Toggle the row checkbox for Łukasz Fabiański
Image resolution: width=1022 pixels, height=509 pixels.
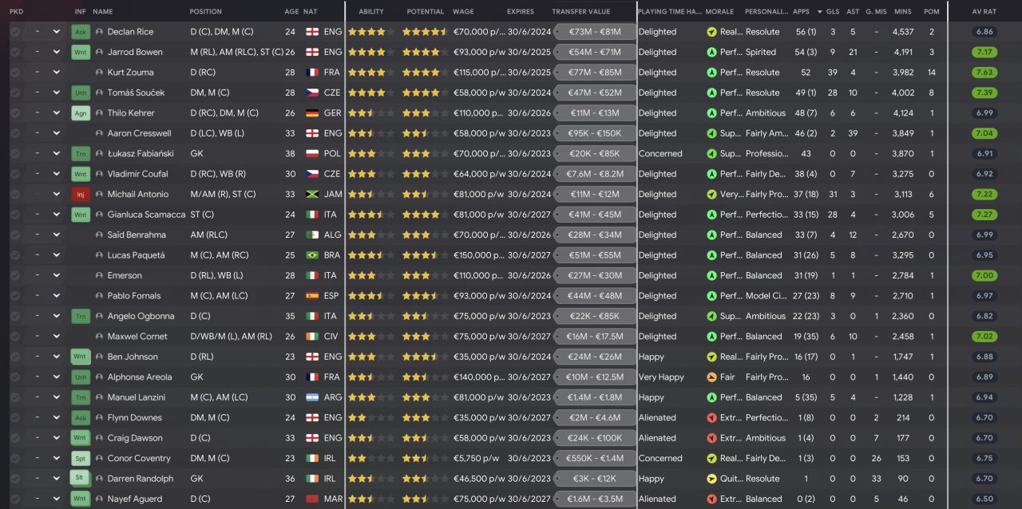[15, 154]
